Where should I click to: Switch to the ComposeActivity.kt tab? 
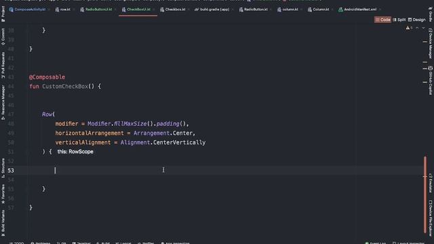[x=30, y=9]
